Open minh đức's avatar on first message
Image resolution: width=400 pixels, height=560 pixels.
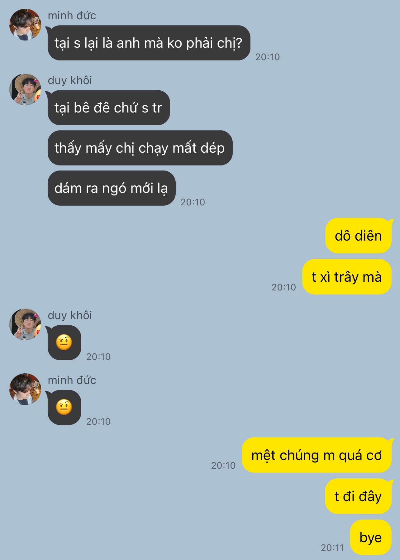(x=25, y=25)
